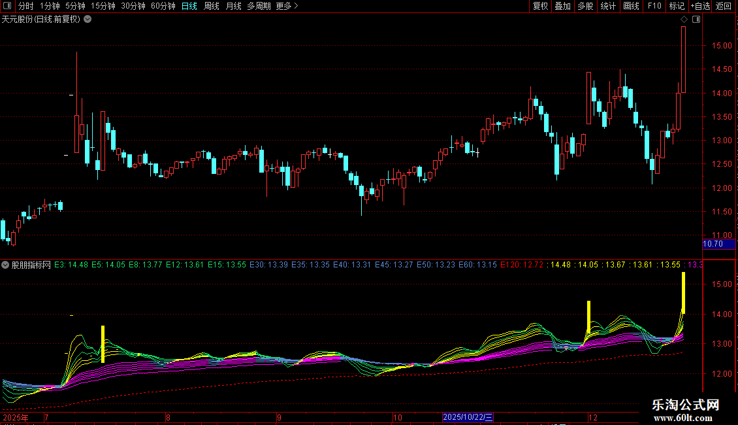
Task: Click the 返回 back button
Action: [x=724, y=6]
